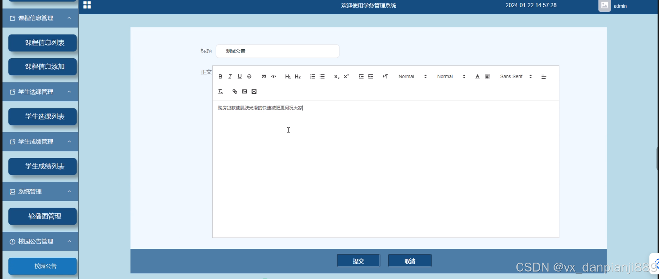Open 学生成绩列表 page

[43, 166]
